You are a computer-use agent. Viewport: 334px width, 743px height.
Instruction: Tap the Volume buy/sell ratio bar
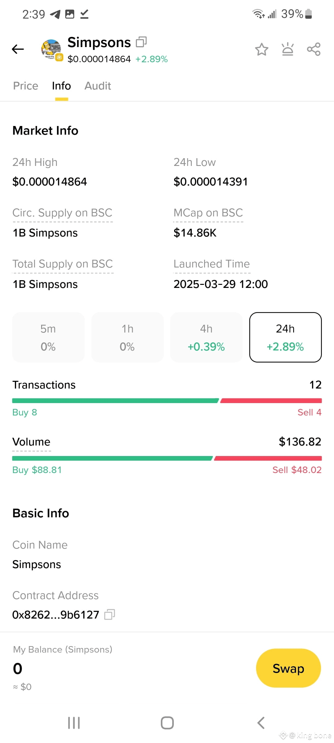tap(167, 458)
